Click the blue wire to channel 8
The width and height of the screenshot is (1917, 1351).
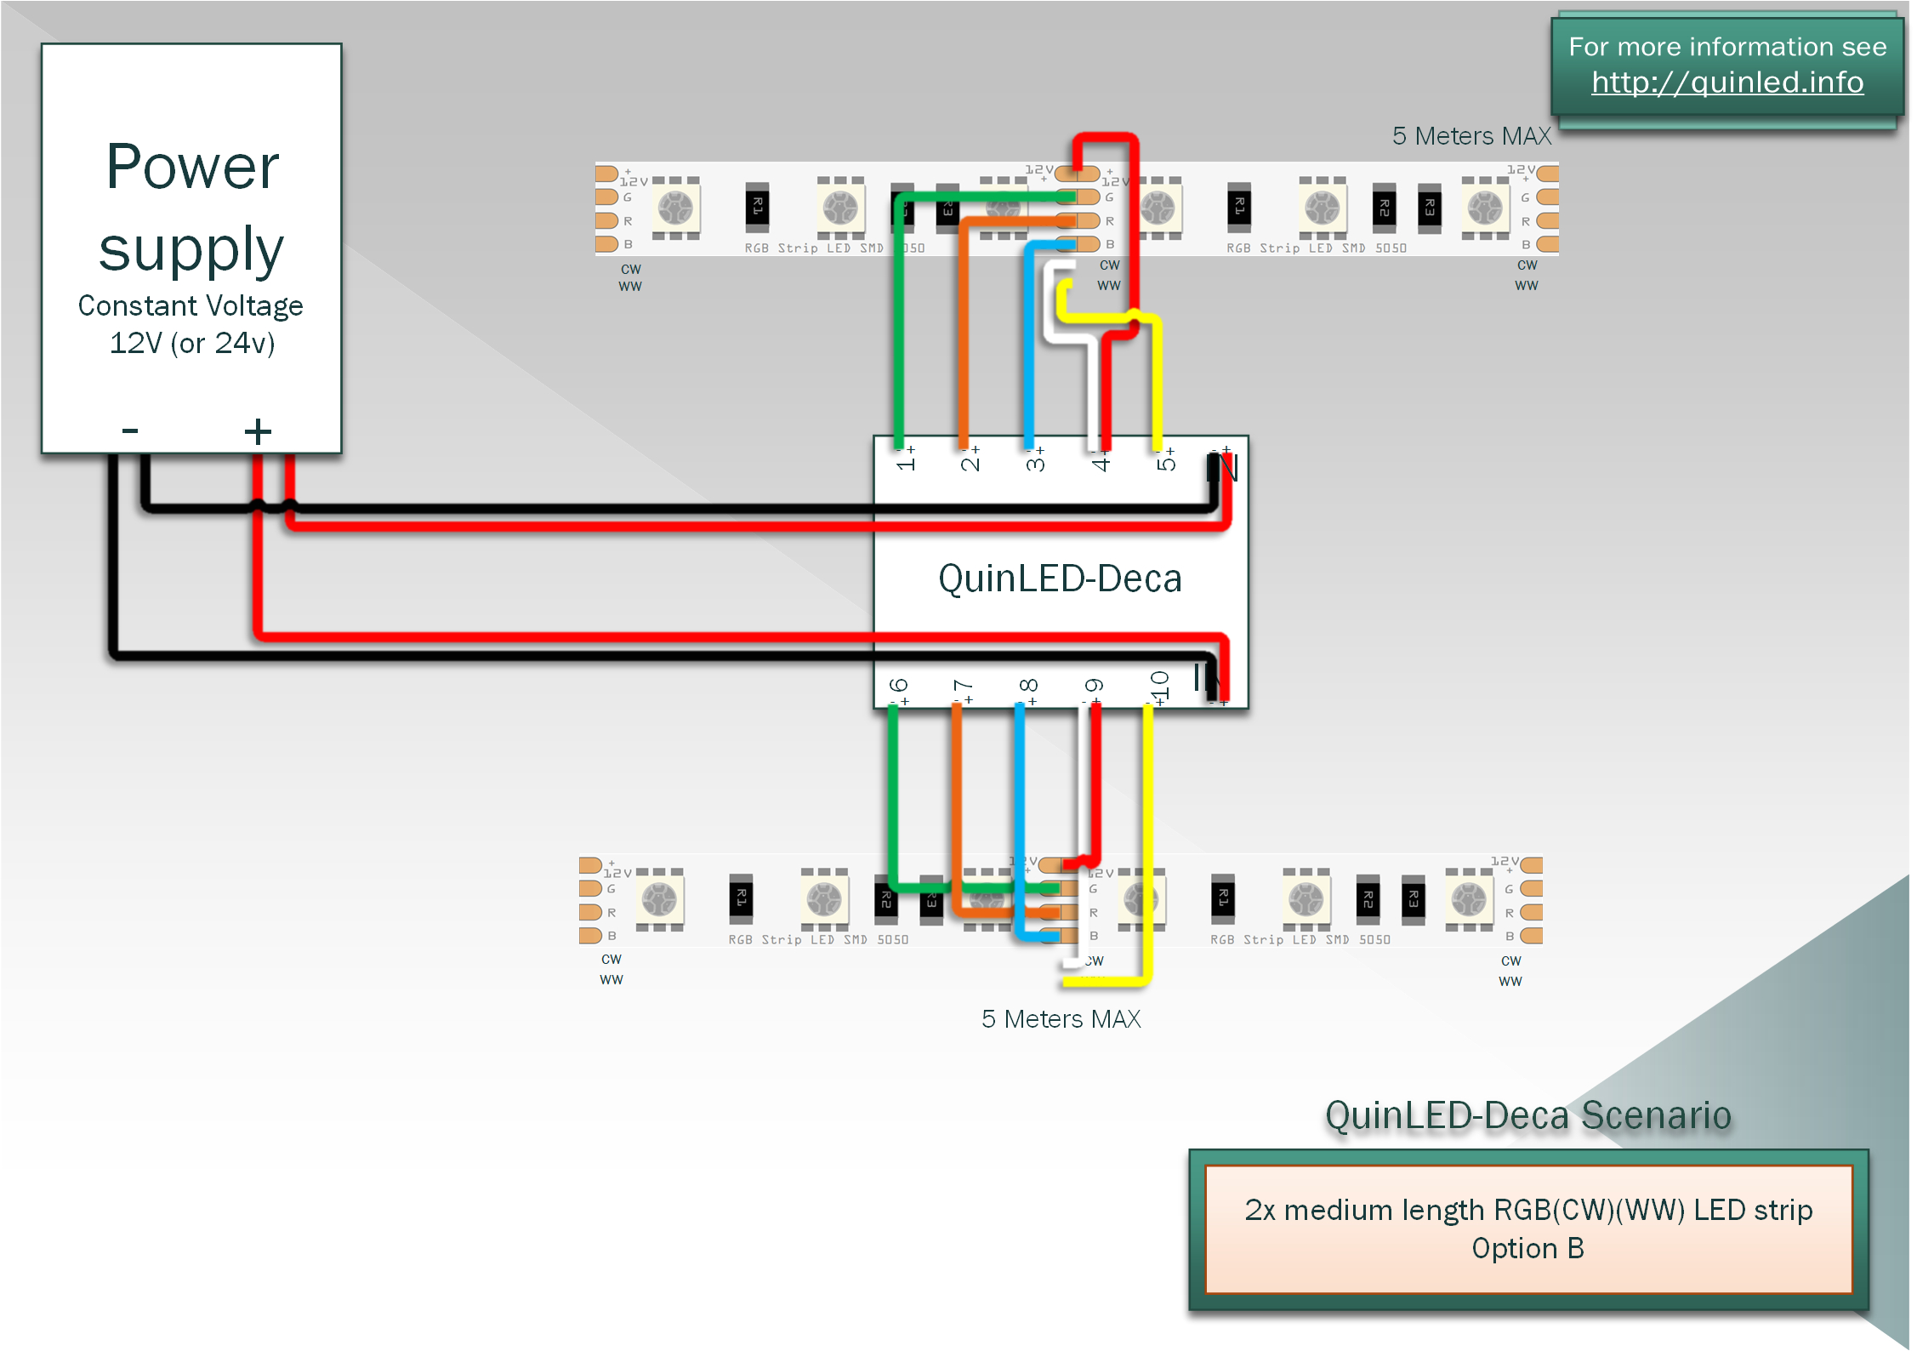click(x=1019, y=791)
